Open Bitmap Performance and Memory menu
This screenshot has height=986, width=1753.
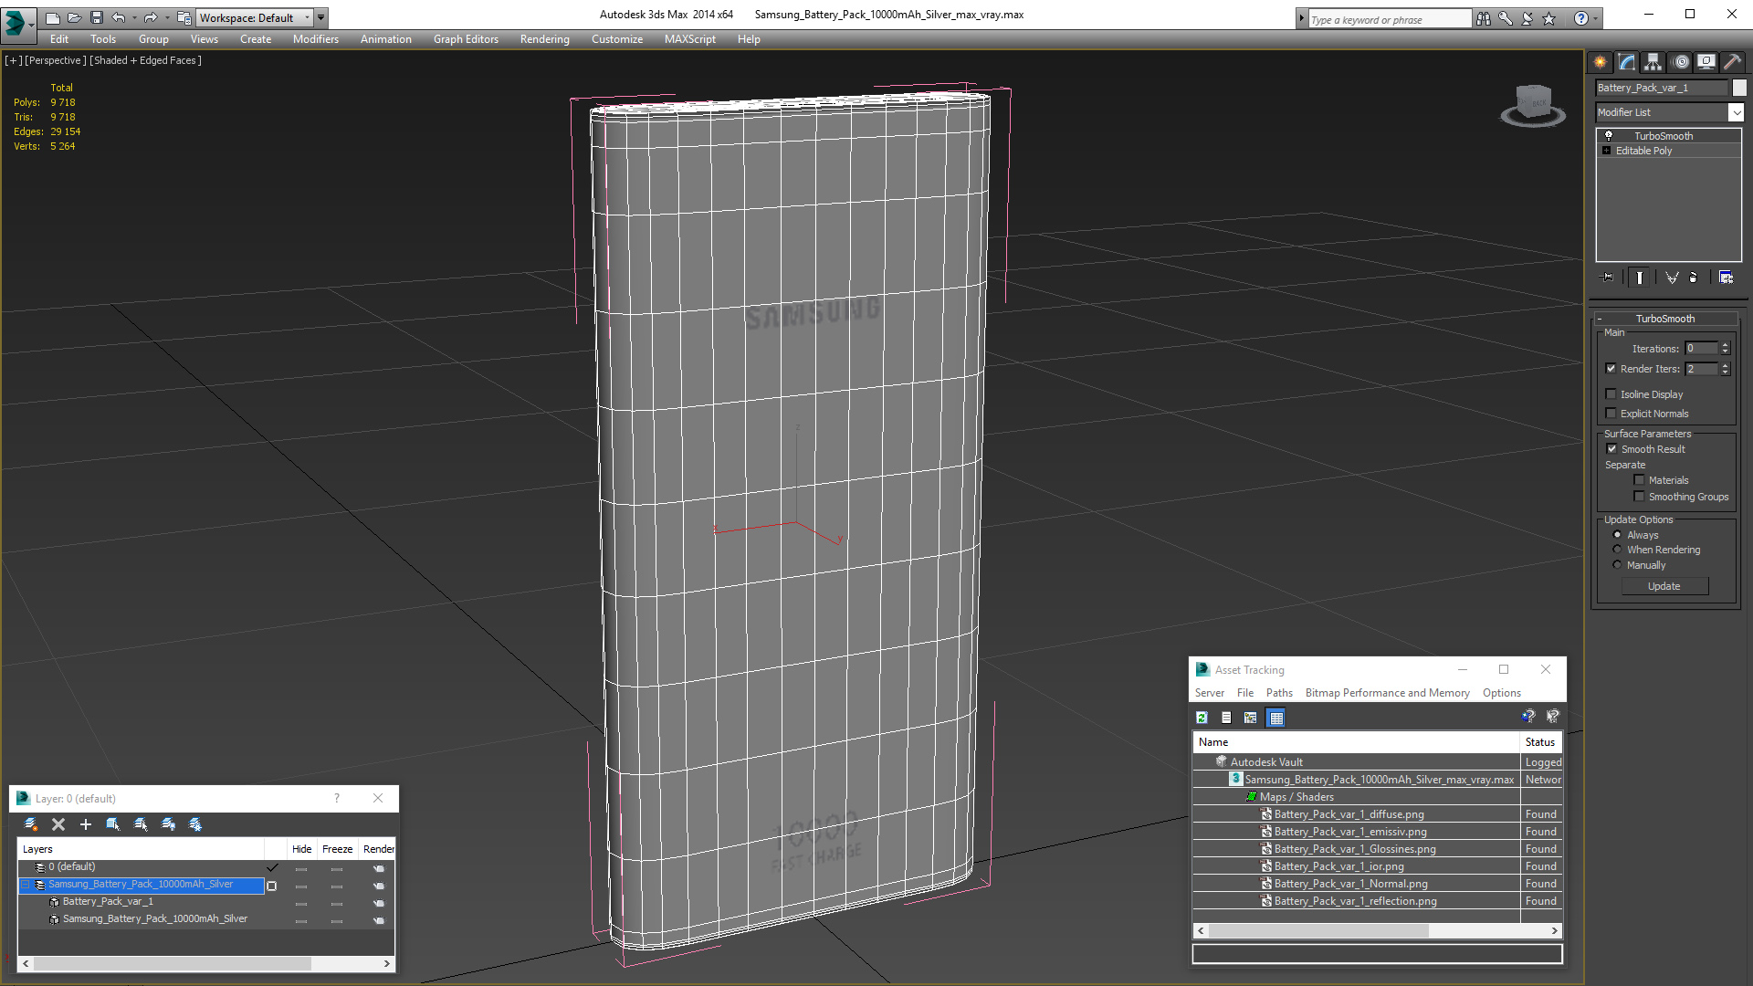click(1387, 693)
